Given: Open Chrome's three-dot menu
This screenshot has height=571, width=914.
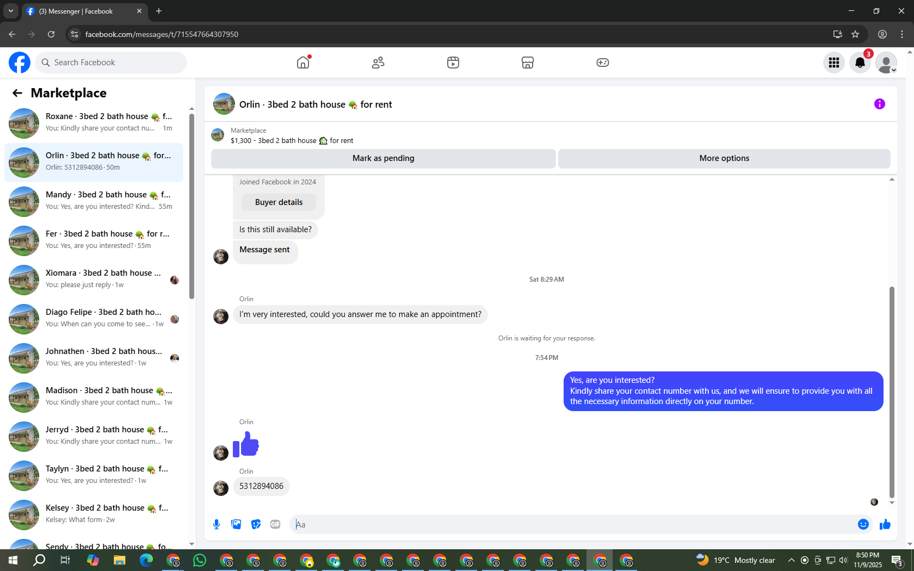Looking at the screenshot, I should 902,34.
